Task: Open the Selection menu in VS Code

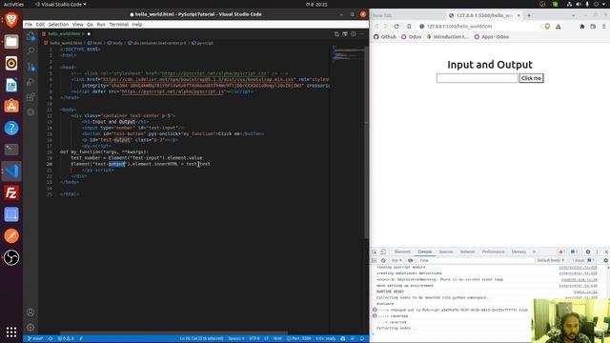Action: [58, 24]
